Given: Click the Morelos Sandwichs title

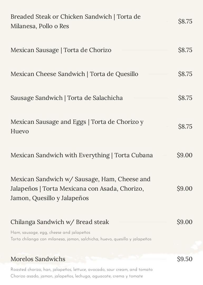Looking at the screenshot, I should [x=38, y=259].
